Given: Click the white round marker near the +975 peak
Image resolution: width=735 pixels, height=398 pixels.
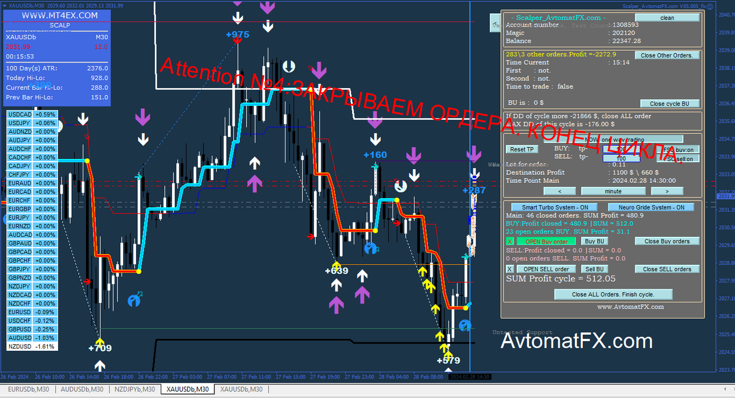Looking at the screenshot, I should tap(289, 66).
